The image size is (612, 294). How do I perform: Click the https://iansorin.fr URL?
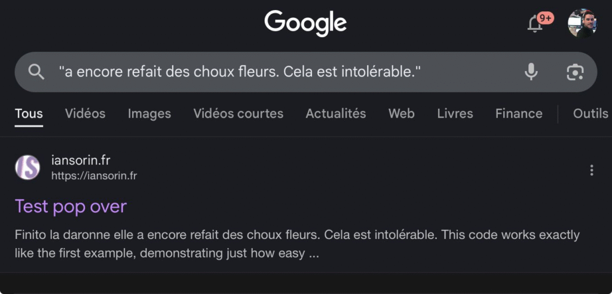(94, 176)
